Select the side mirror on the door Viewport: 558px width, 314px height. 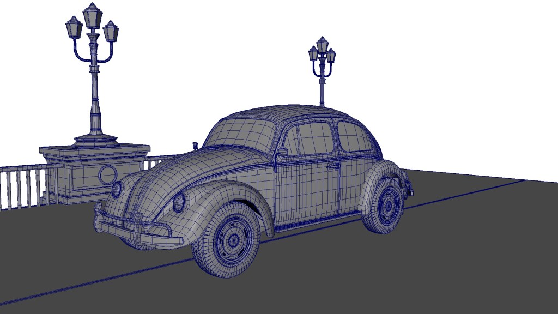(x=282, y=152)
